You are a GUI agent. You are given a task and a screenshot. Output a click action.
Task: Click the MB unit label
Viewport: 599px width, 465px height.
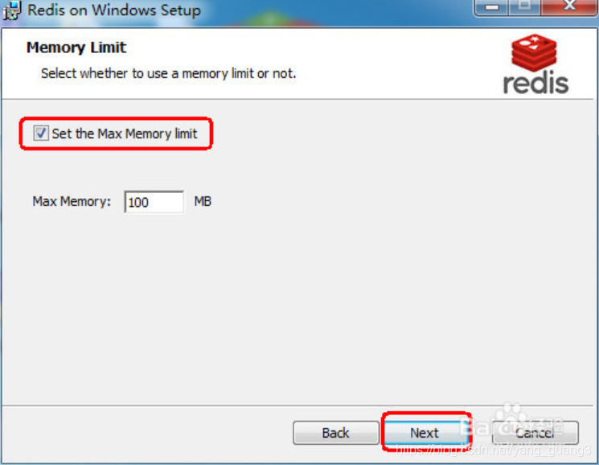203,201
